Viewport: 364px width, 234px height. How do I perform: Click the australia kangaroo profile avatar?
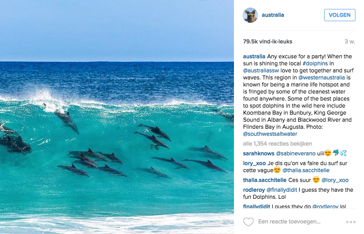tap(250, 15)
